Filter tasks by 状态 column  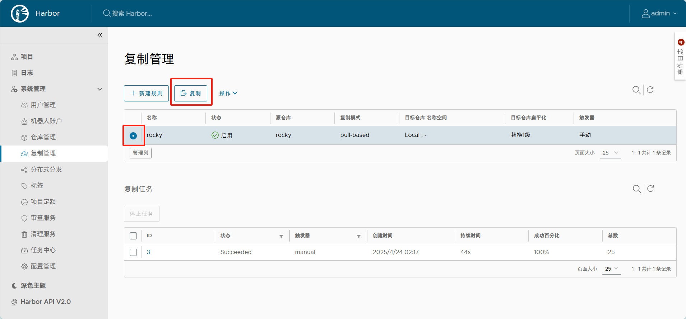[281, 236]
